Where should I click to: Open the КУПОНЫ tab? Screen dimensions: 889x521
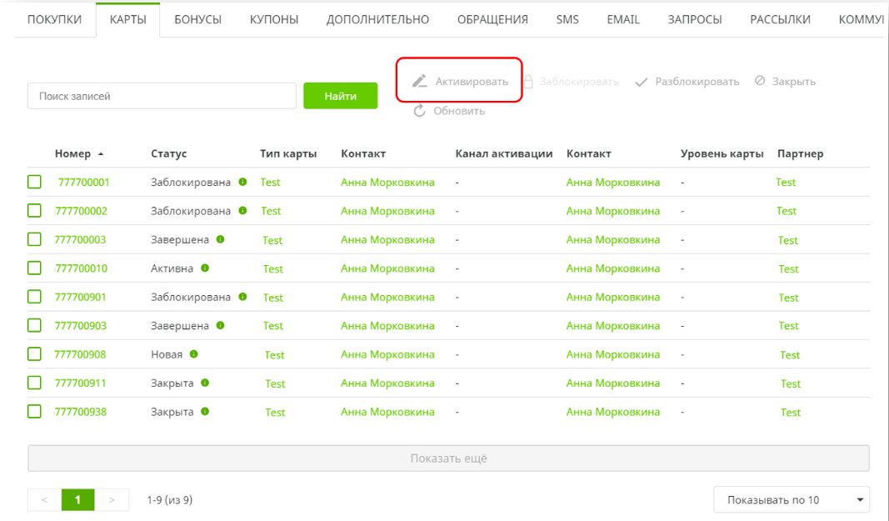(x=274, y=20)
